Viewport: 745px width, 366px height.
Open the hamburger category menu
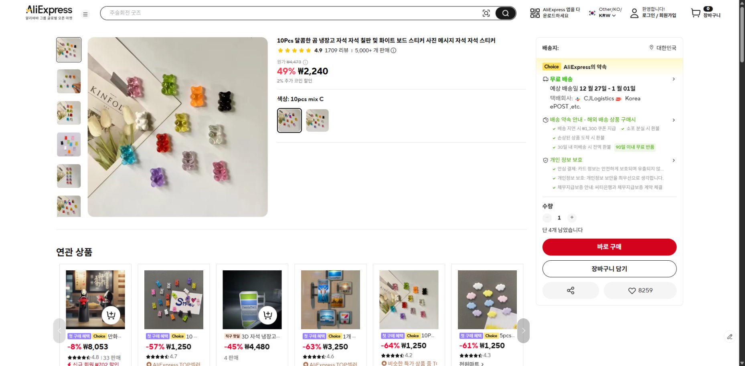(85, 14)
